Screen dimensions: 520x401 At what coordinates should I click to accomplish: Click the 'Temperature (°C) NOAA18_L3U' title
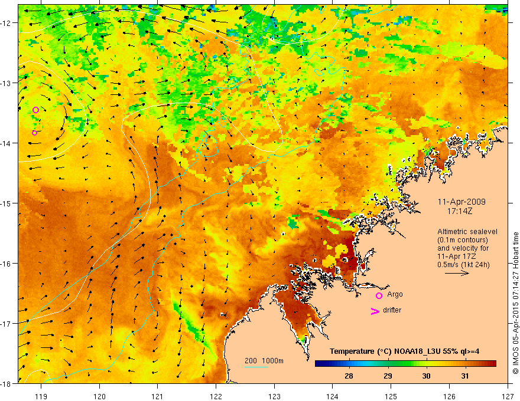pyautogui.click(x=385, y=351)
